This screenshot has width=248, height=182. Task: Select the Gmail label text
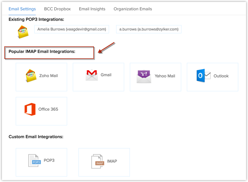(x=106, y=75)
